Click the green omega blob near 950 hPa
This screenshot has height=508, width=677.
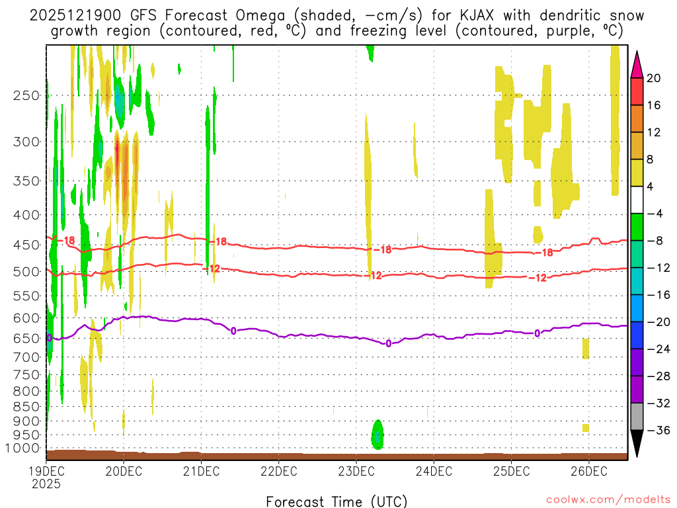[378, 435]
